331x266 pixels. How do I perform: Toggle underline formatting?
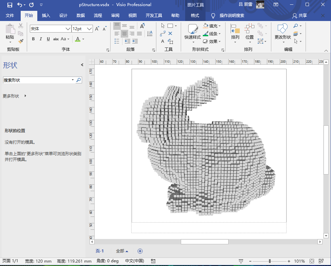(48, 39)
